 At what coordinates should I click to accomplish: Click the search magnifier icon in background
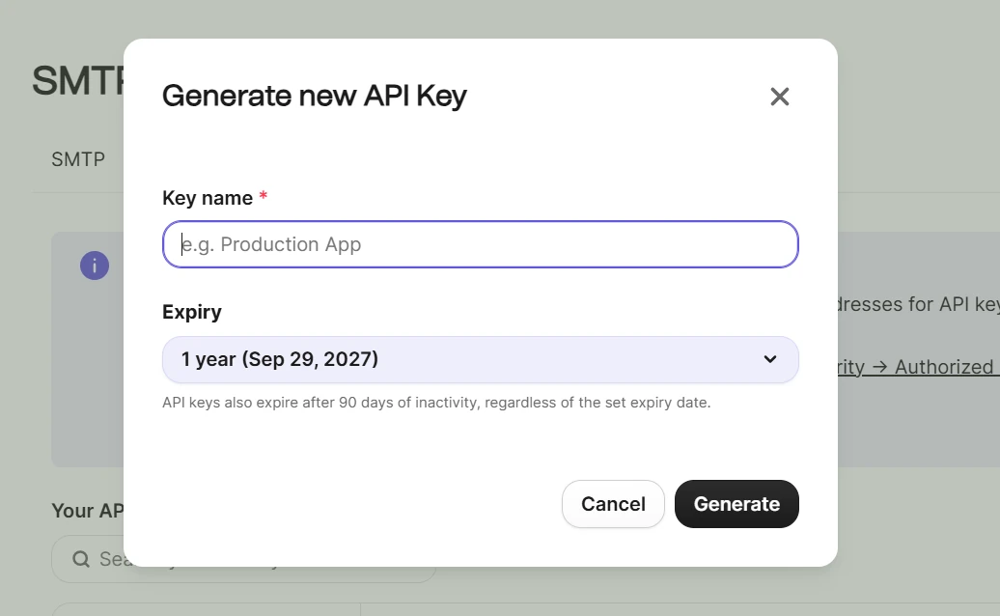point(81,559)
